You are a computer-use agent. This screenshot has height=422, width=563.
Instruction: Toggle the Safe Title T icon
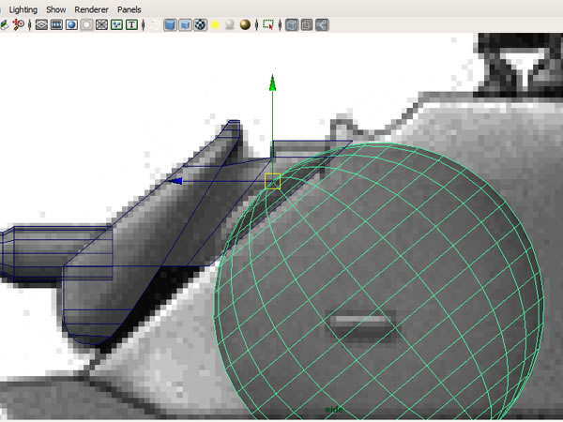click(131, 24)
